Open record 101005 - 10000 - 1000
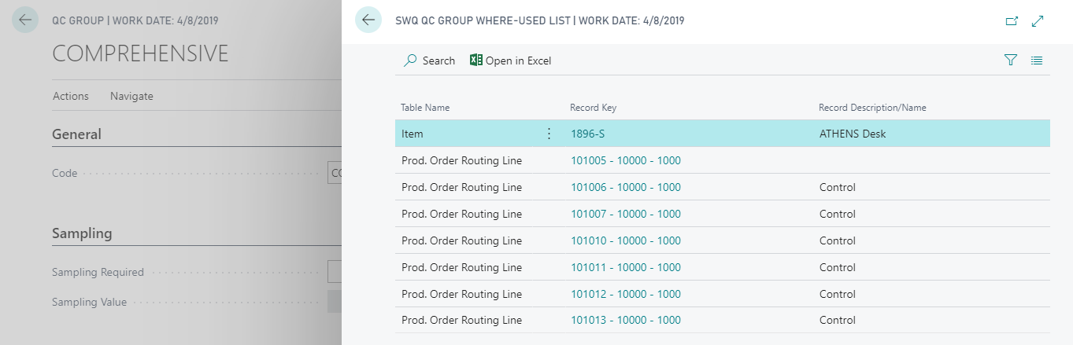Viewport: 1073px width, 345px height. (625, 160)
